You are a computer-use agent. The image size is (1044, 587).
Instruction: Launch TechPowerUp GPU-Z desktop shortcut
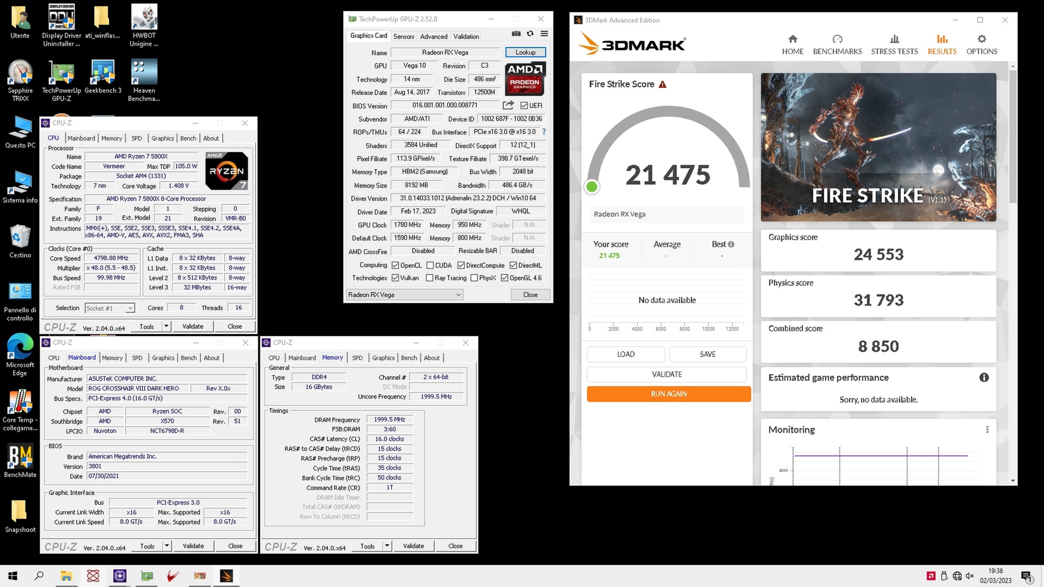point(61,80)
